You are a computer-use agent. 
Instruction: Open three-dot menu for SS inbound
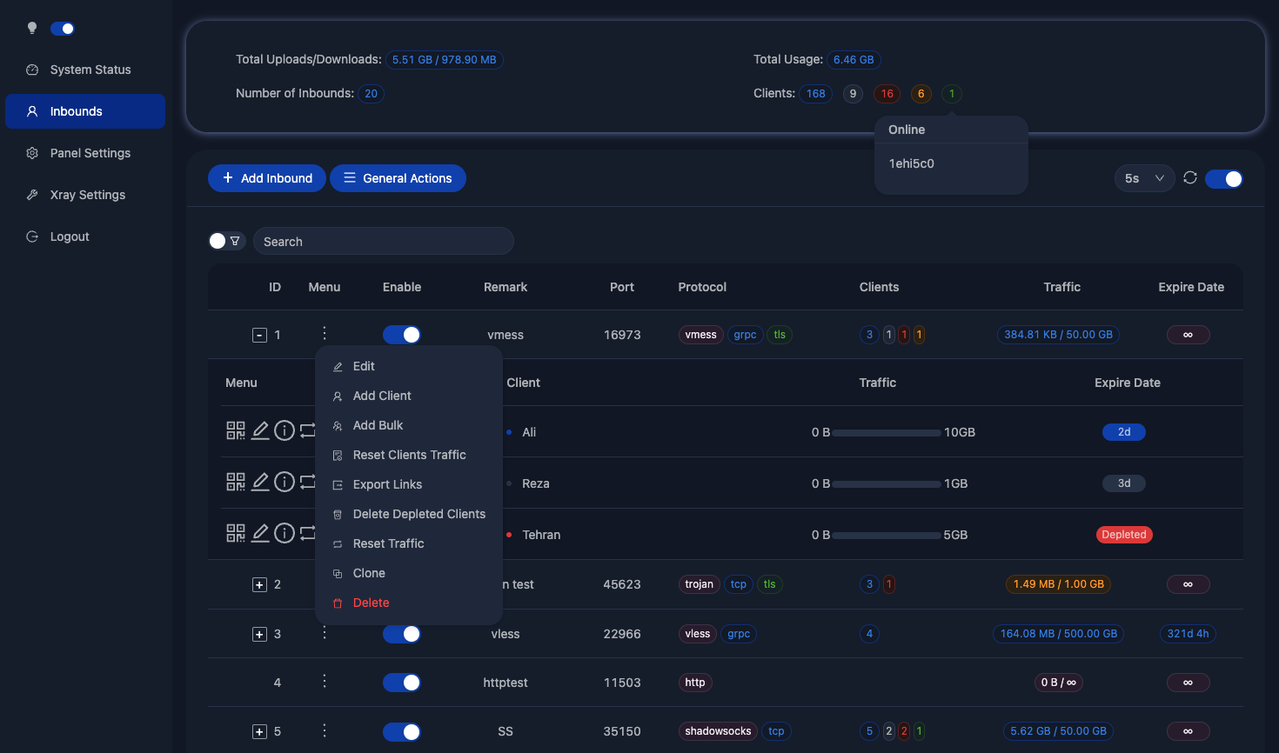325,730
